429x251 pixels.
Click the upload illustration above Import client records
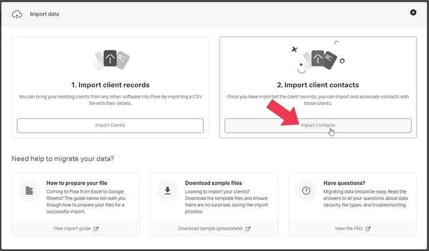coord(110,60)
